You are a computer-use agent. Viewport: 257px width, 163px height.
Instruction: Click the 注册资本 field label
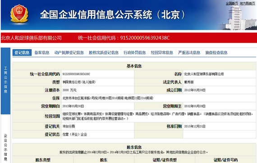point(52,90)
